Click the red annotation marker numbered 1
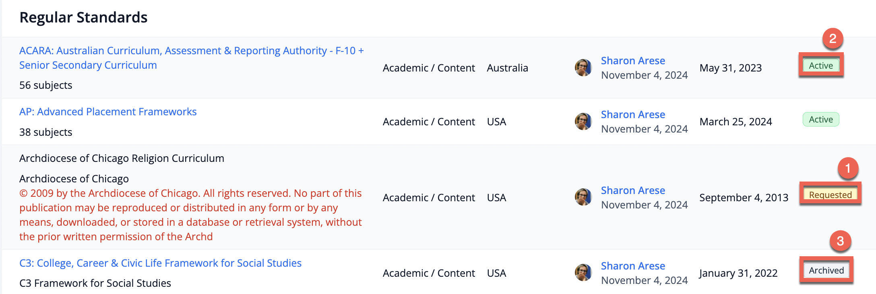The height and width of the screenshot is (294, 876). (x=848, y=168)
